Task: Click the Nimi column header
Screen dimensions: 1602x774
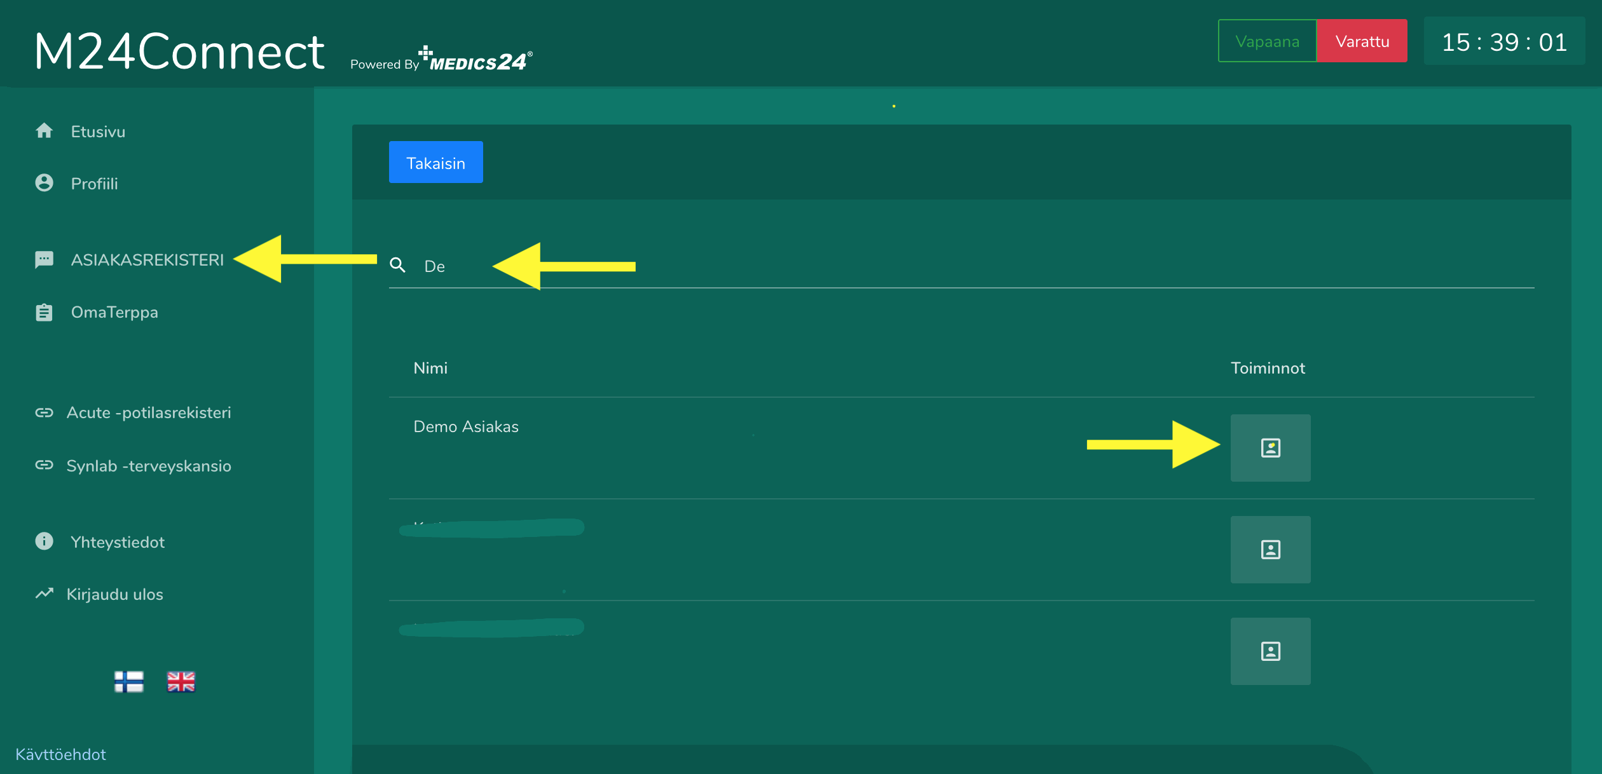Action: coord(430,368)
